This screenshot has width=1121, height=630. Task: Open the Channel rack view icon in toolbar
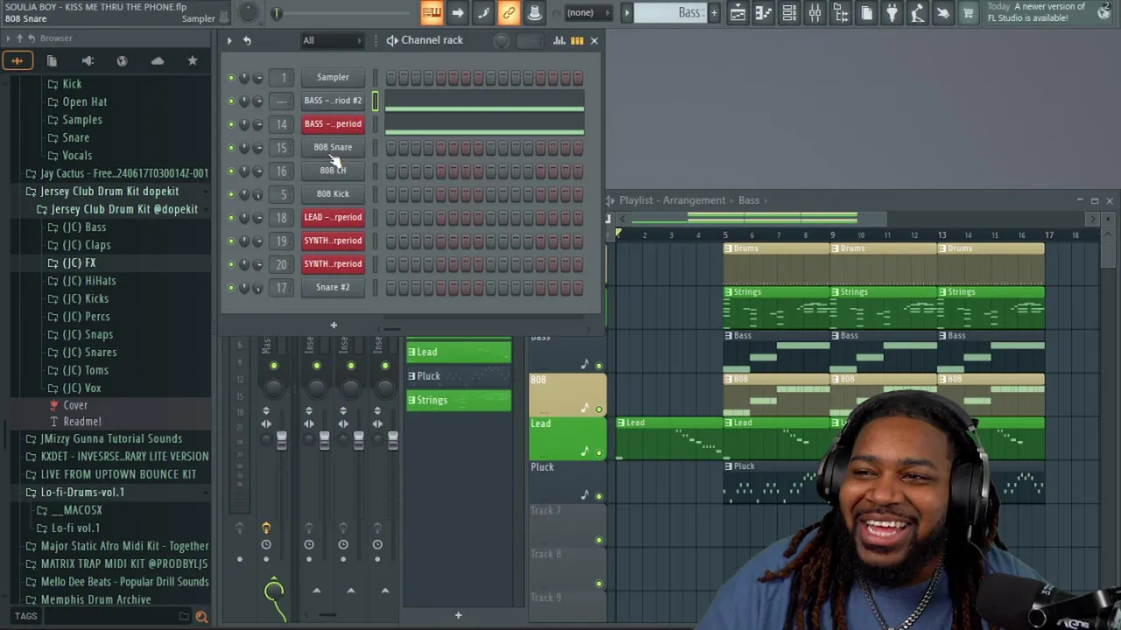789,12
